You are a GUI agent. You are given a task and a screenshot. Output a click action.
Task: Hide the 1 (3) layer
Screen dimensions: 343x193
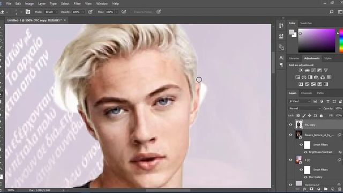pos(290,160)
